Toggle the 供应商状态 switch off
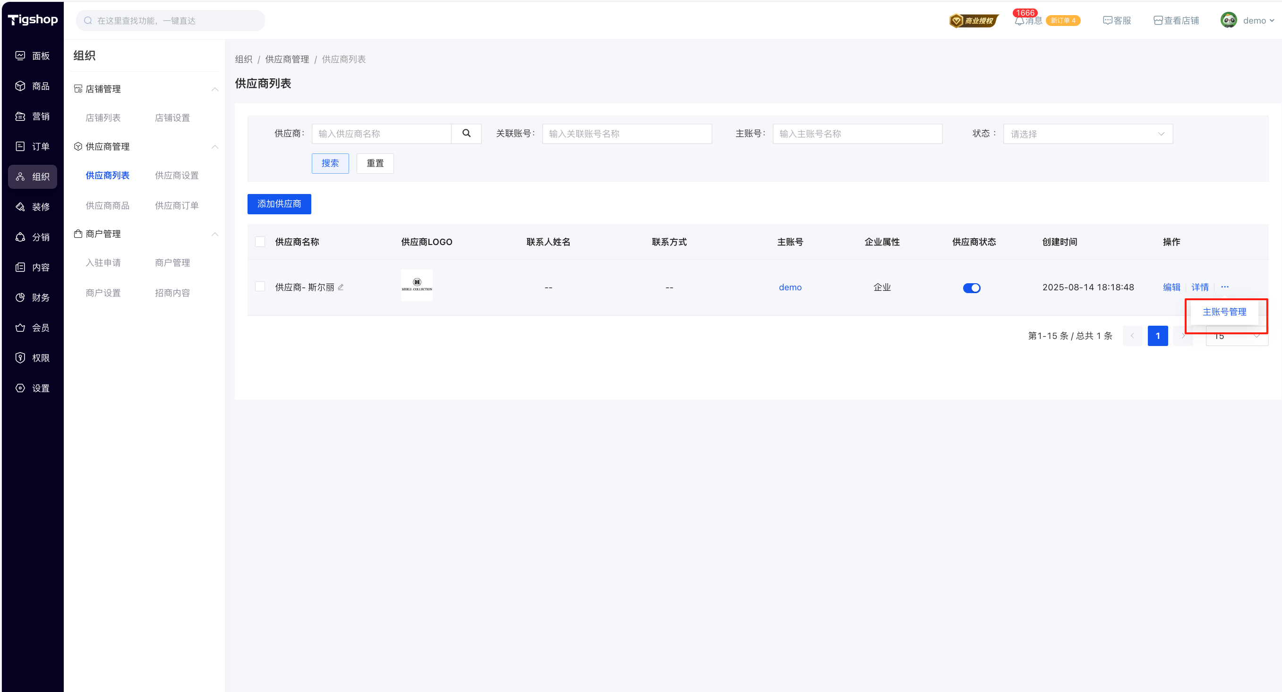This screenshot has height=692, width=1282. tap(971, 288)
